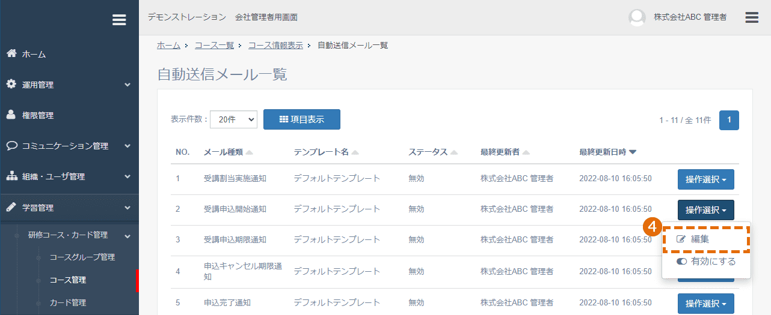
Task: Expand コミュニケーション管理 sidebar chevron
Action: [x=127, y=146]
